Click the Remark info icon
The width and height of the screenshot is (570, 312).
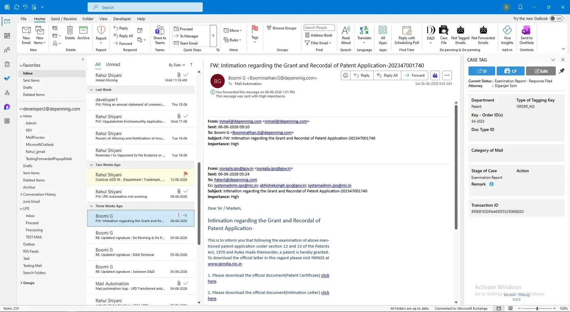pos(491,184)
